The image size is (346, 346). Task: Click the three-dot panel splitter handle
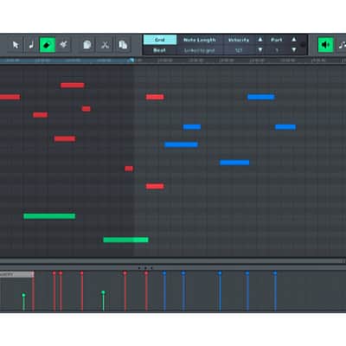click(145, 268)
